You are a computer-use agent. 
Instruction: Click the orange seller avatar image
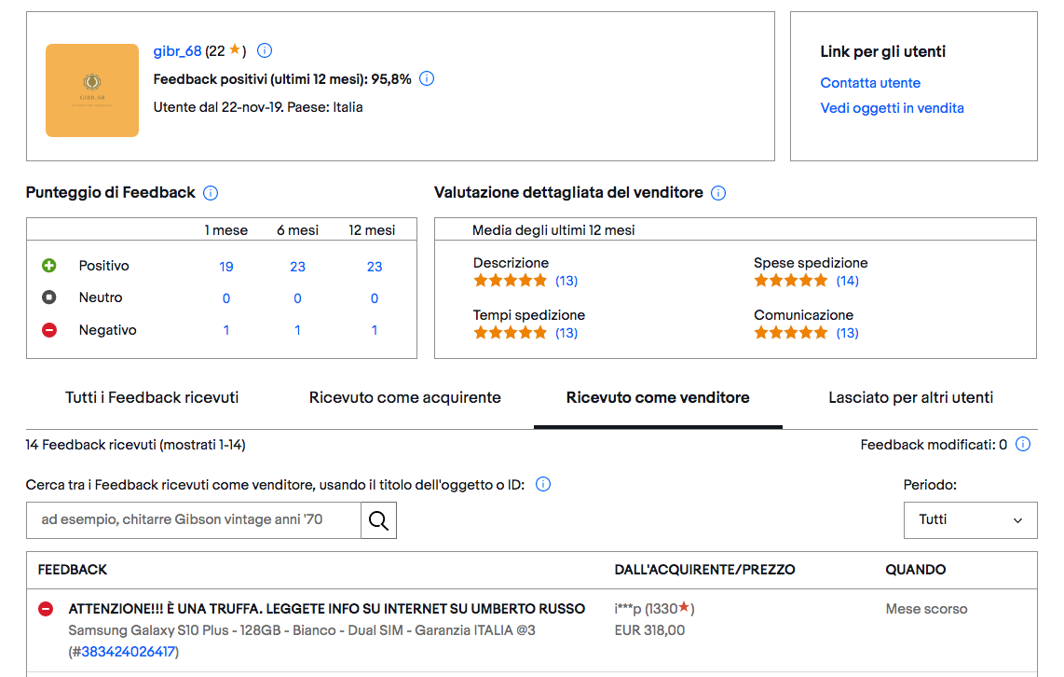pos(92,90)
